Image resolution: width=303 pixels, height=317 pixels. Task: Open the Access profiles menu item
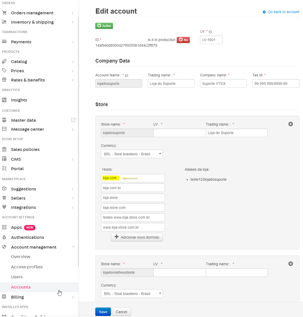point(27,267)
